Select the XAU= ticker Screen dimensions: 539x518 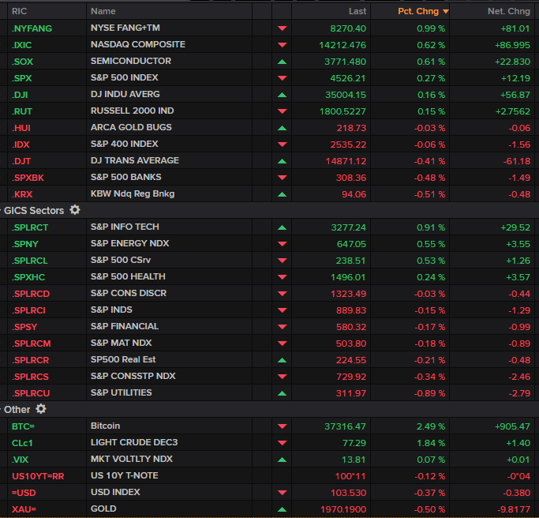24,509
